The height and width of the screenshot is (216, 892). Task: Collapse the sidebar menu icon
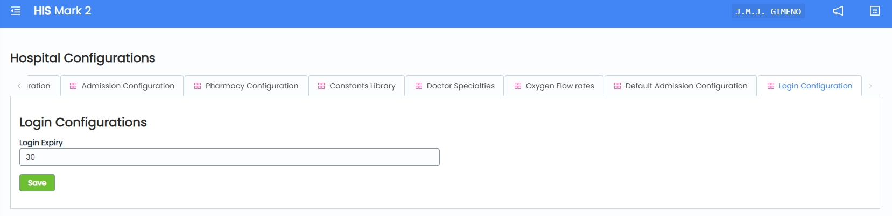pyautogui.click(x=16, y=11)
